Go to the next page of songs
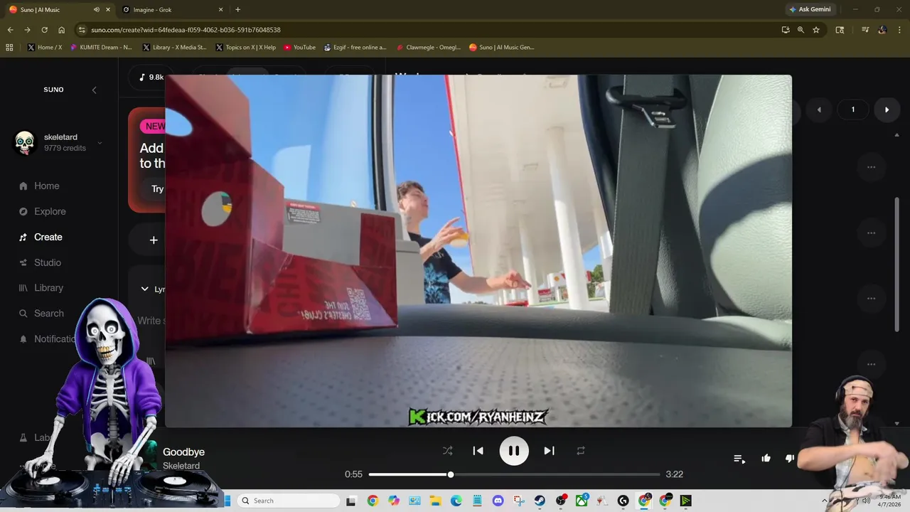The image size is (910, 512). [887, 110]
